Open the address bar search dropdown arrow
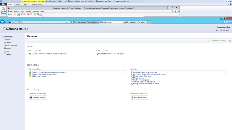 click(69, 22)
